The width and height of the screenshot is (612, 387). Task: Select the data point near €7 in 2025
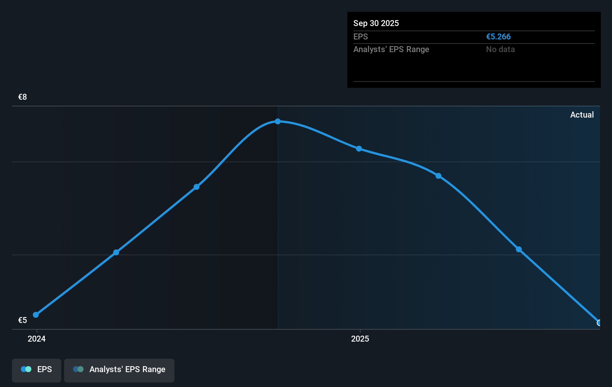tap(359, 149)
